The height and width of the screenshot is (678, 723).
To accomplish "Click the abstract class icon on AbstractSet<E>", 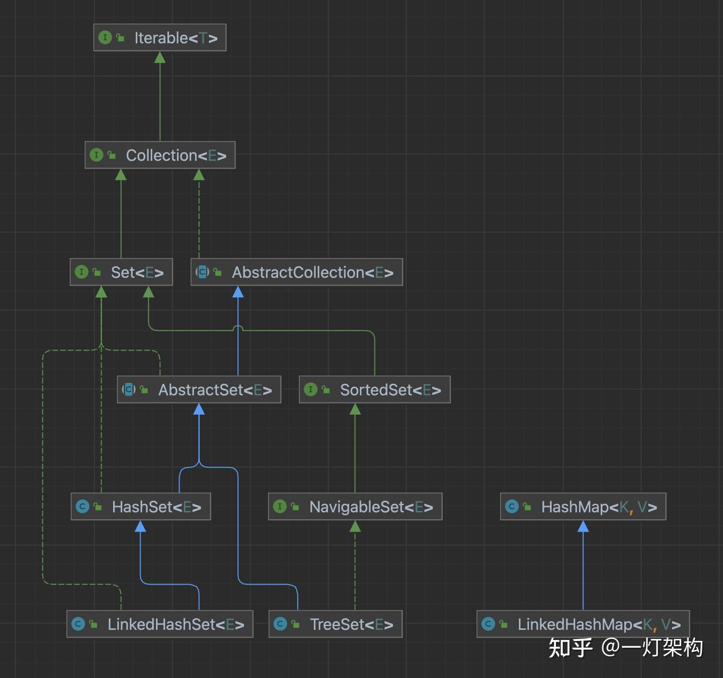I will 129,390.
